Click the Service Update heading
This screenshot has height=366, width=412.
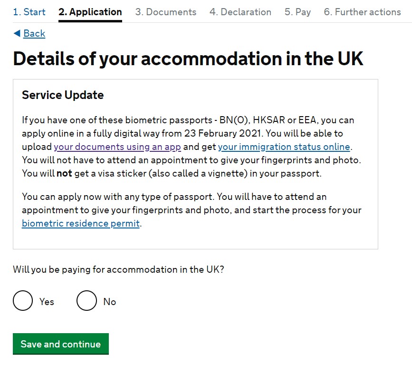pos(63,95)
